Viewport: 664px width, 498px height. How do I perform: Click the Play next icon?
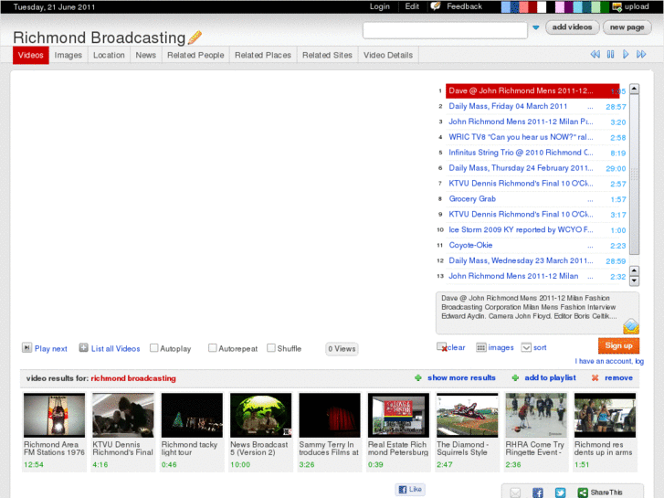[26, 348]
